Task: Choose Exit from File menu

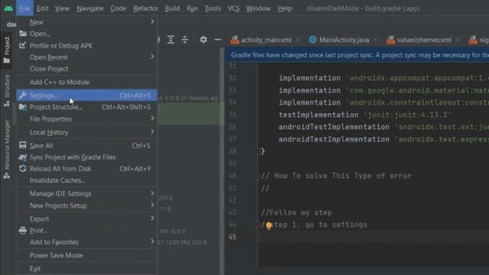Action: [x=86, y=269]
